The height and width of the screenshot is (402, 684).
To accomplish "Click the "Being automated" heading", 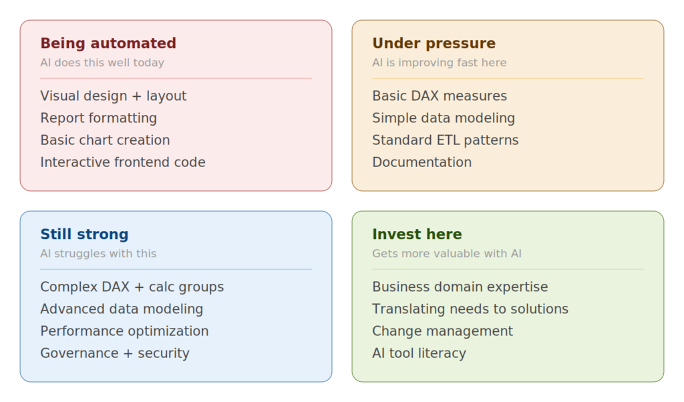I will pyautogui.click(x=108, y=43).
